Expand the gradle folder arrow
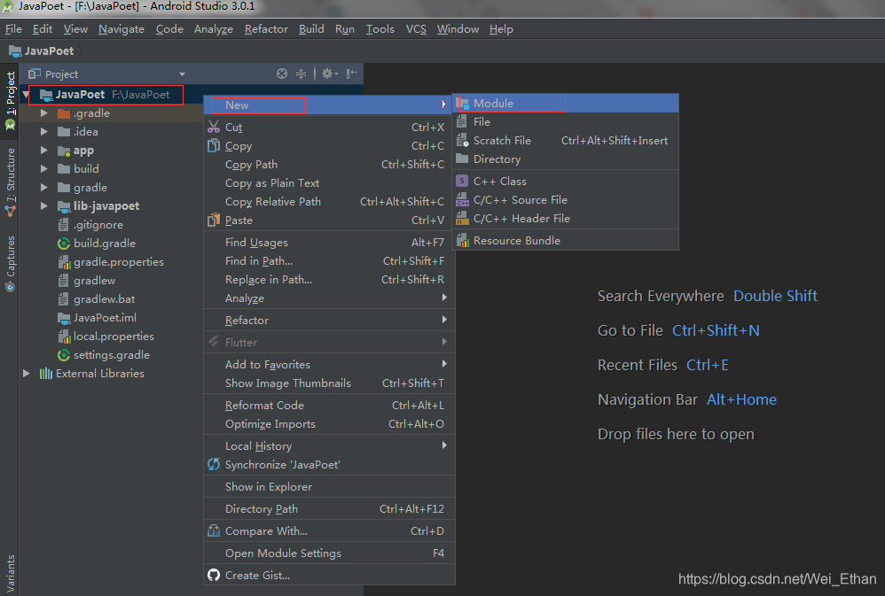Screen dimensions: 885x596 pyautogui.click(x=44, y=187)
